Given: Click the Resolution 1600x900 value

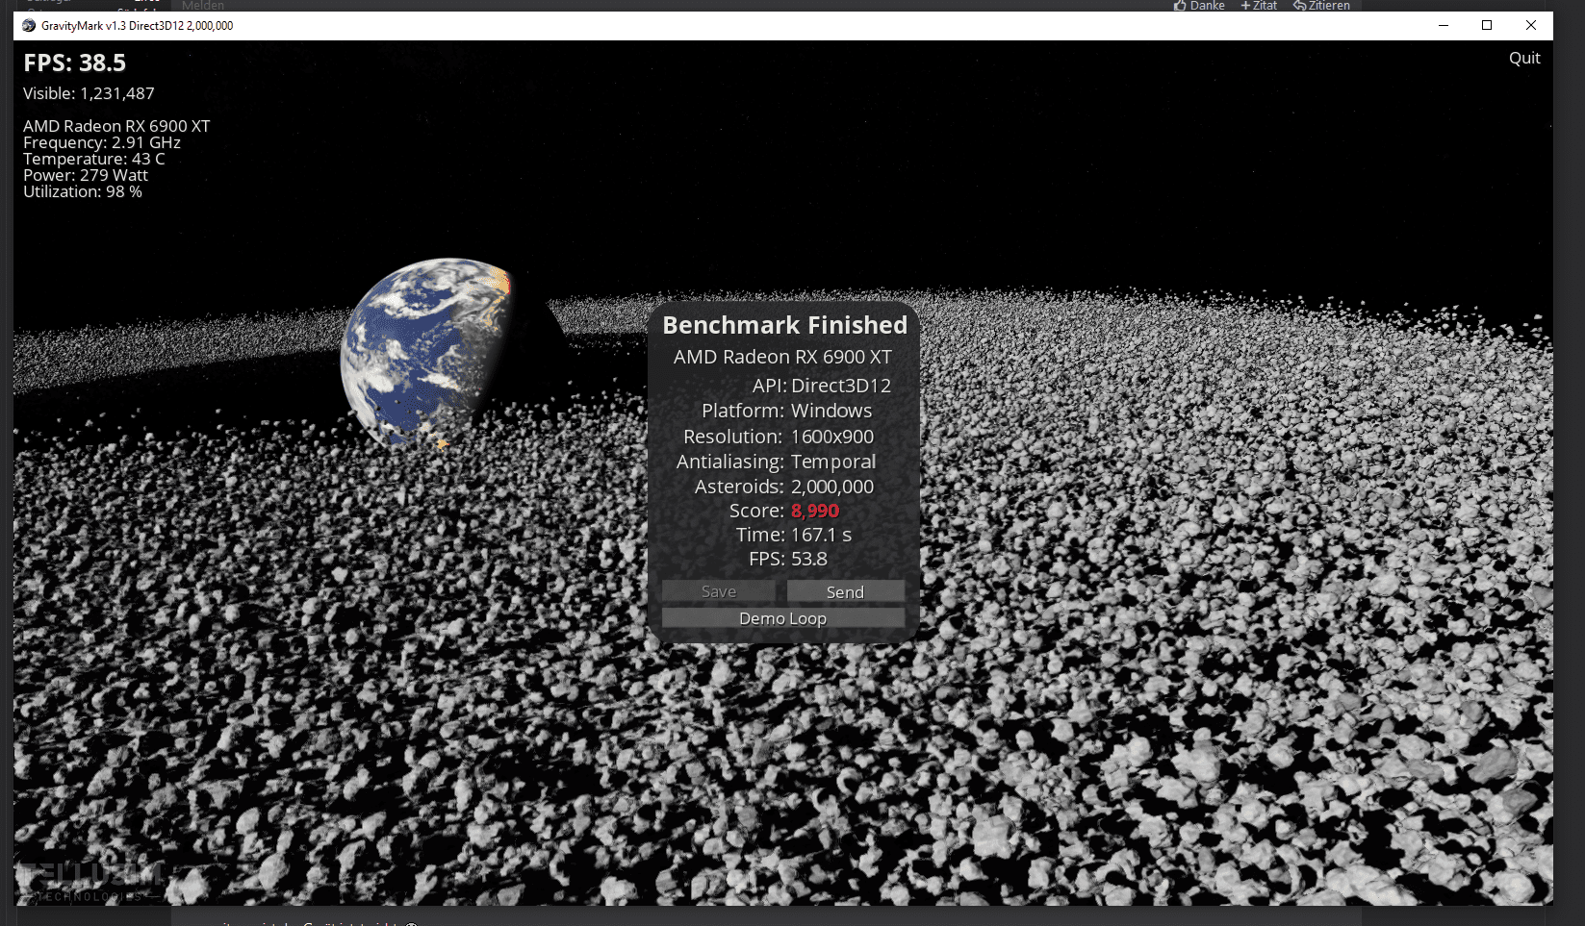Looking at the screenshot, I should tap(832, 437).
